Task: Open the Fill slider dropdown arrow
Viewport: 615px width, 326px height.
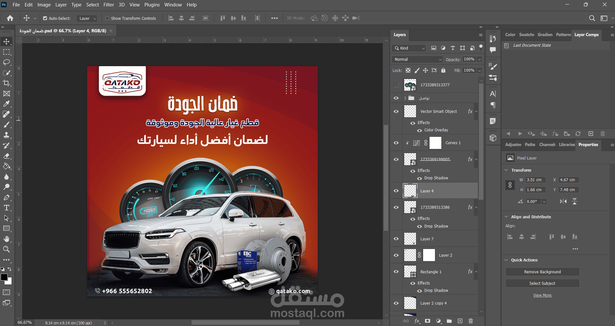Action: [x=480, y=70]
